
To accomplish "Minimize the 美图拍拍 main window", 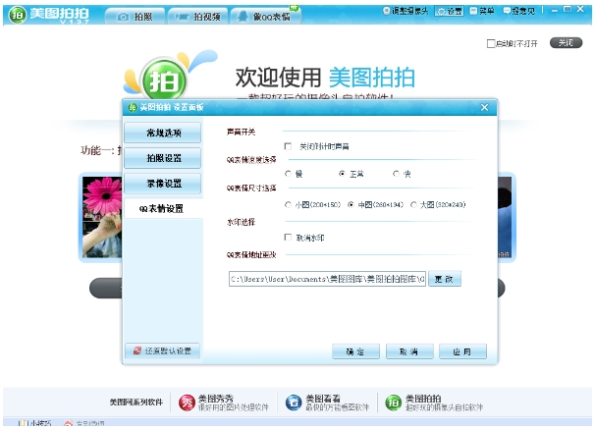I will (x=555, y=10).
